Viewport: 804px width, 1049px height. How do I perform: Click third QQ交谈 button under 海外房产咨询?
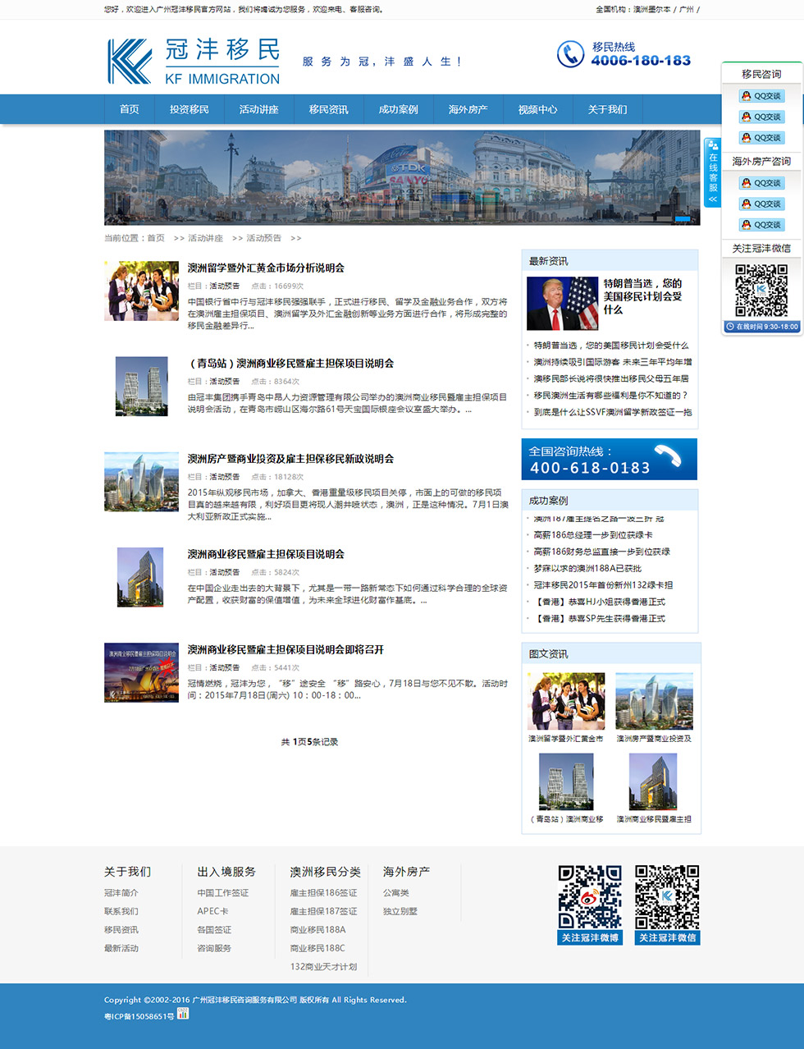[x=761, y=225]
